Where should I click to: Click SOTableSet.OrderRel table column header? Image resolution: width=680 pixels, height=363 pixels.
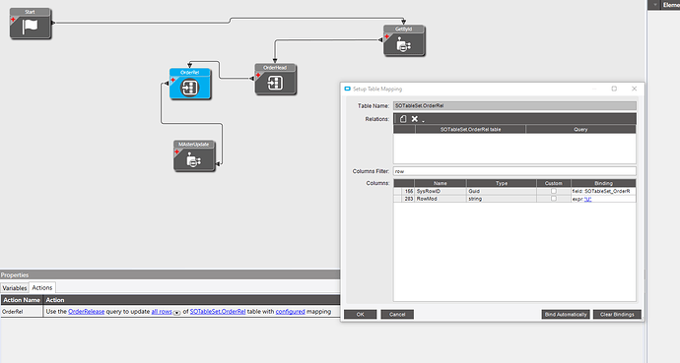pyautogui.click(x=470, y=130)
